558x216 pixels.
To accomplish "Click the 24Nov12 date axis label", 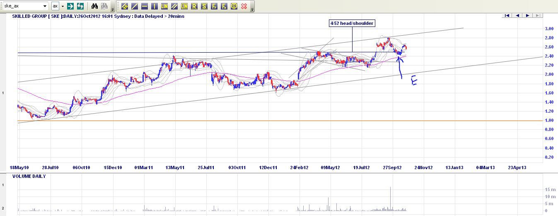I will [423, 167].
